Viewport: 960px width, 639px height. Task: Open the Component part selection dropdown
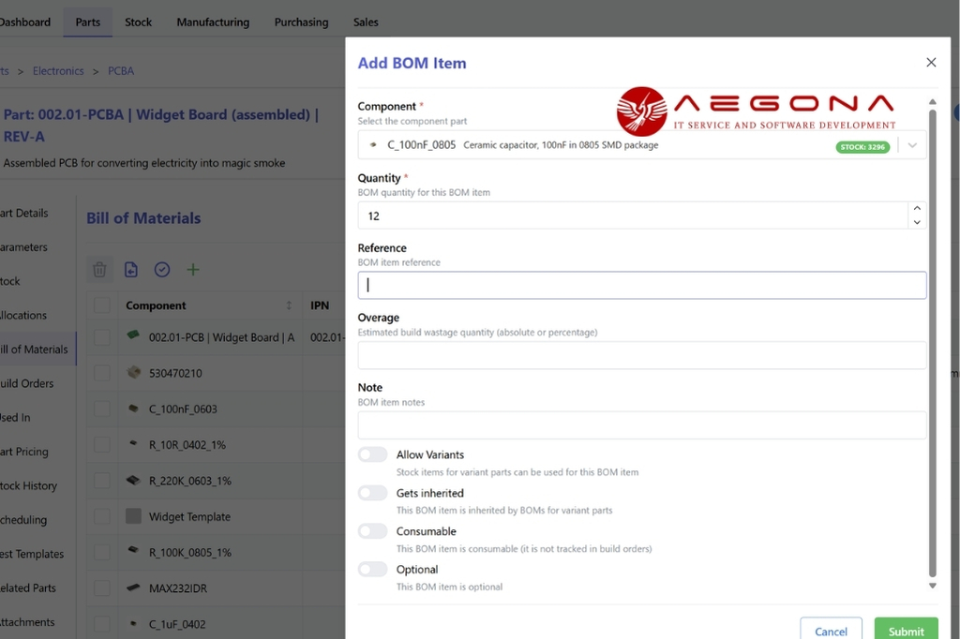point(913,145)
